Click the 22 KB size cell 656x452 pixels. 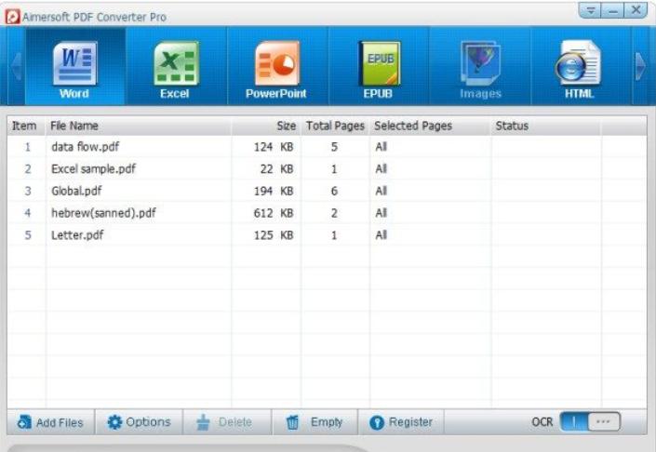pyautogui.click(x=276, y=169)
